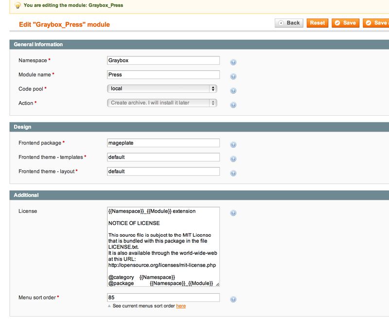Click help icon next to Frontend theme layout

pyautogui.click(x=233, y=174)
